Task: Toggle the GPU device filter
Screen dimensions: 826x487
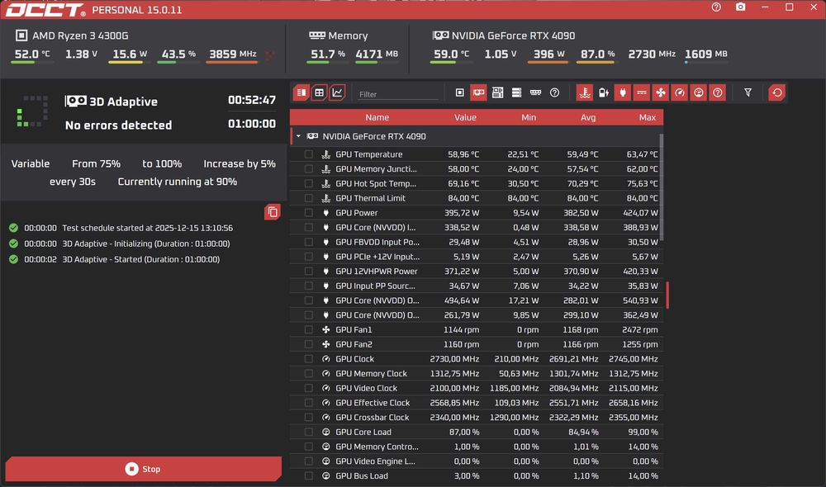Action: 478,92
